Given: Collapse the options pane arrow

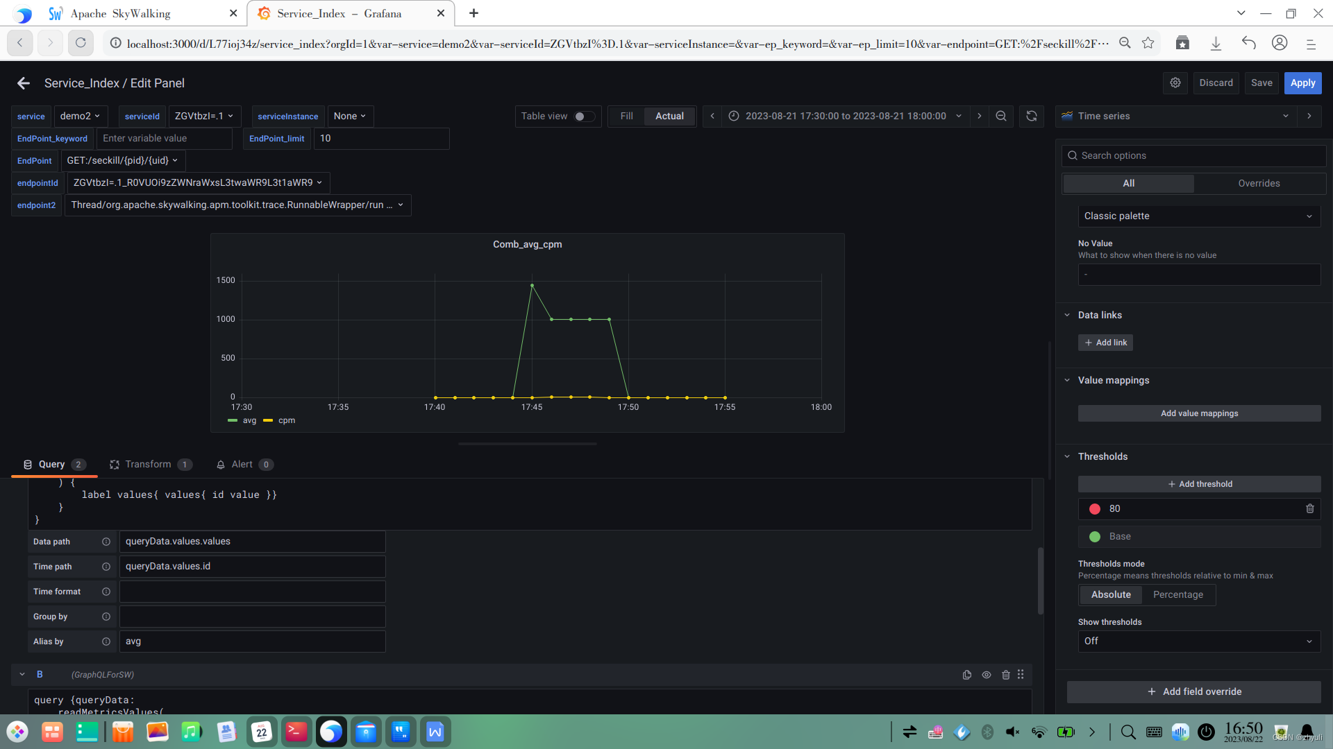Looking at the screenshot, I should tap(1309, 117).
